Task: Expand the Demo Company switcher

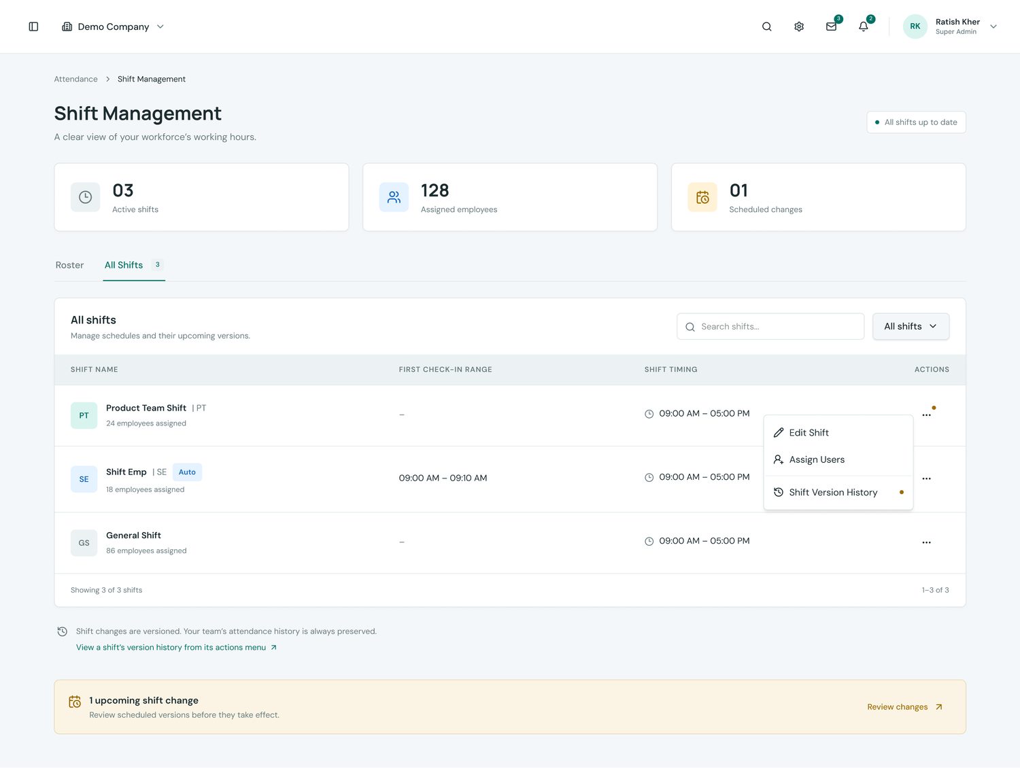Action: 113,27
